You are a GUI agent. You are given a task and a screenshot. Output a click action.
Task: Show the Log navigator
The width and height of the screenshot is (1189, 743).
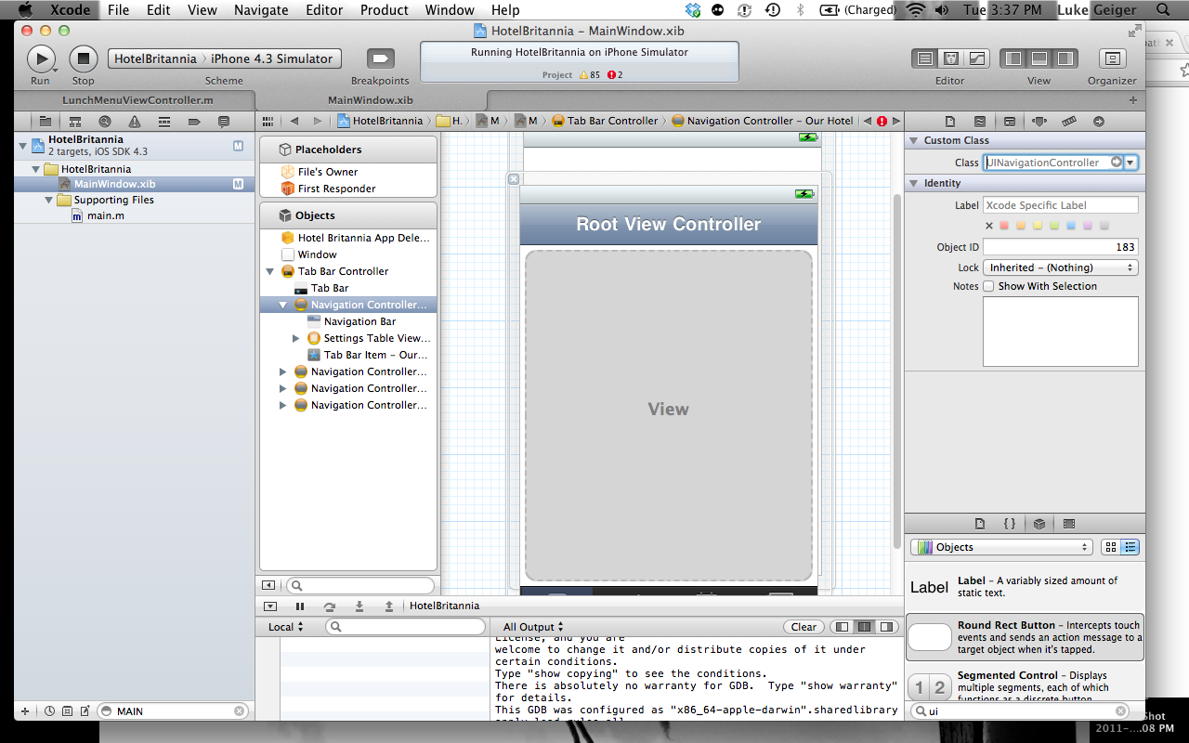coord(224,122)
